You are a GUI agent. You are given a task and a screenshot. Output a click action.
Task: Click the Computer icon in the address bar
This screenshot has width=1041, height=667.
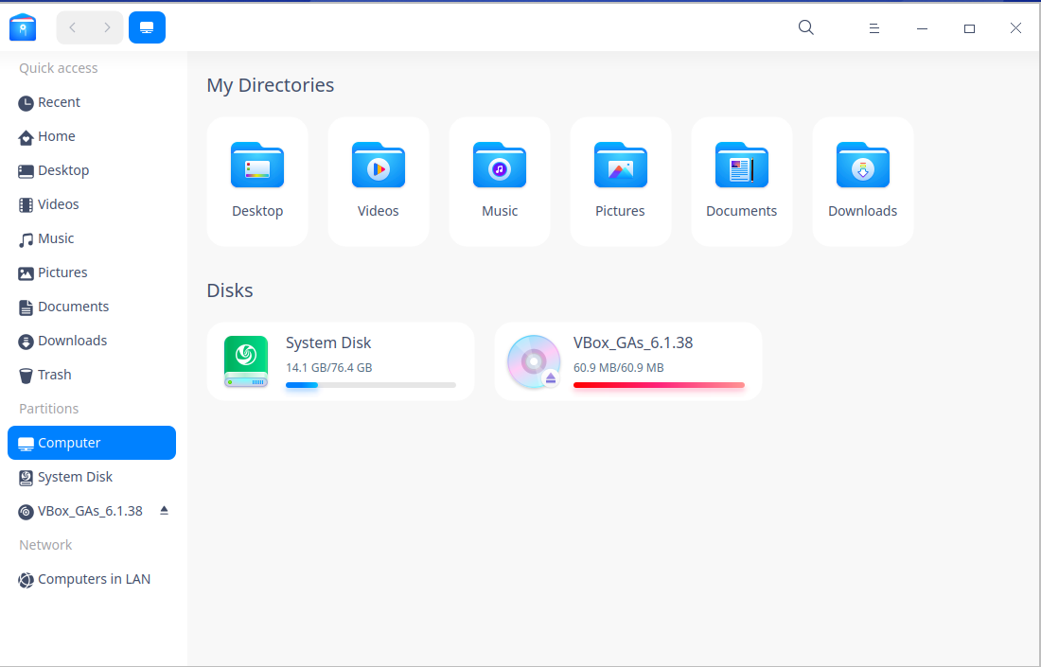pos(147,27)
